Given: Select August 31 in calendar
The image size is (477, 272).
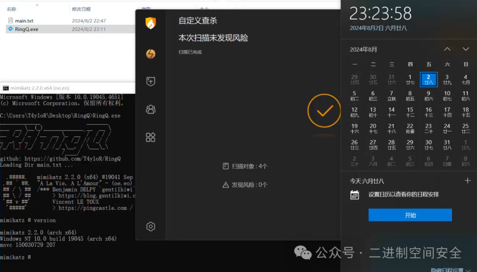Looking at the screenshot, I should click(x=447, y=145).
